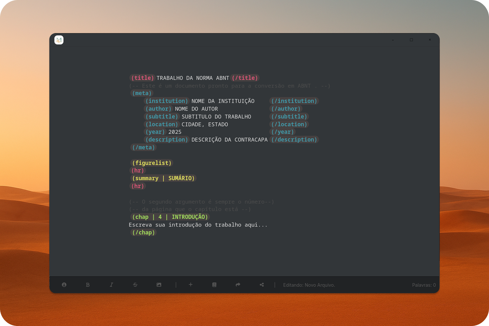Minimize the editor window
This screenshot has height=326, width=489.
click(393, 40)
